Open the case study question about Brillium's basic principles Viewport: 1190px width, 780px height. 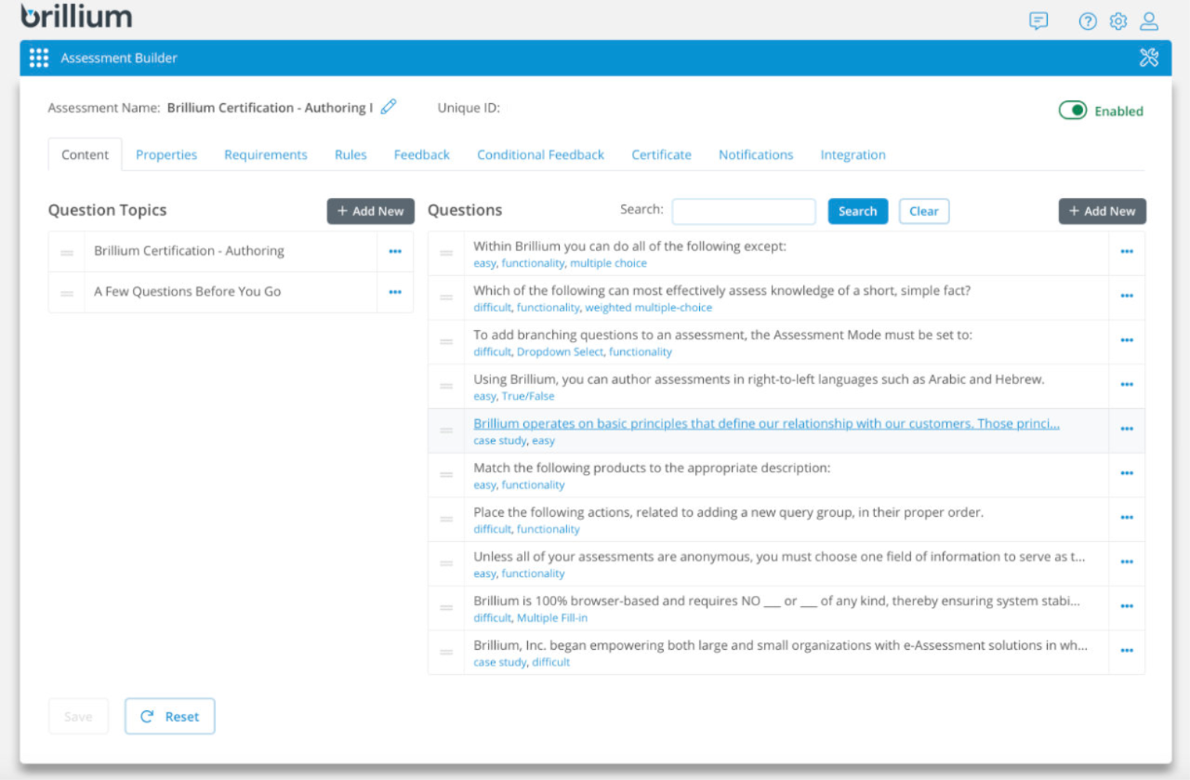coord(766,423)
